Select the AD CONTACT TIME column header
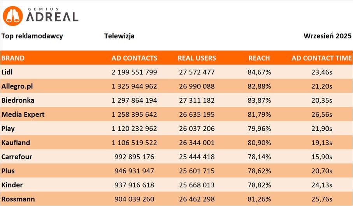This screenshot has width=353, height=206. click(321, 58)
